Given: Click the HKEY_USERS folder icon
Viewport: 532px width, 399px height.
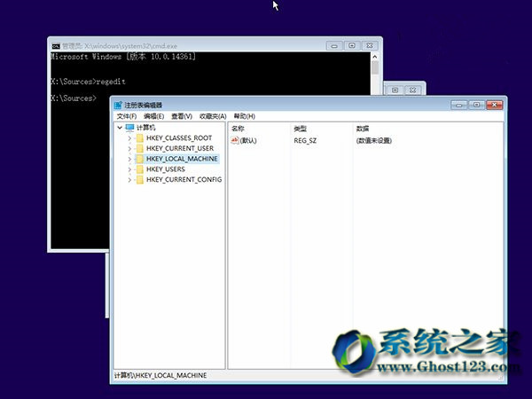Looking at the screenshot, I should point(140,169).
